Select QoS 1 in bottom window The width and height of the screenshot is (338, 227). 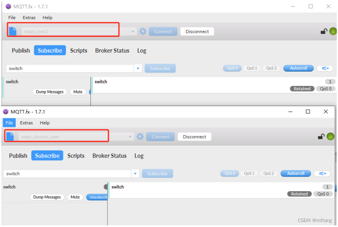point(249,174)
